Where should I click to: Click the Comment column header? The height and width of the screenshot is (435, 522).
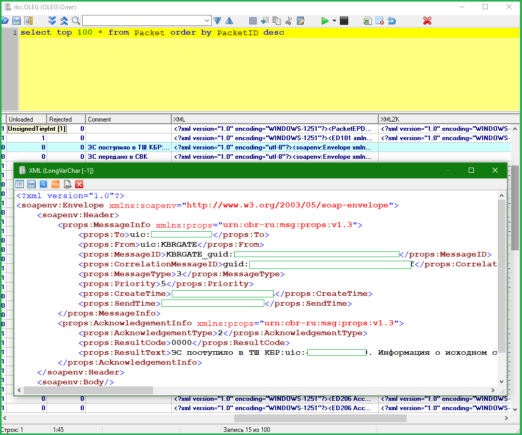128,119
